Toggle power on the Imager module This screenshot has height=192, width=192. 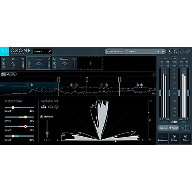click(29, 59)
